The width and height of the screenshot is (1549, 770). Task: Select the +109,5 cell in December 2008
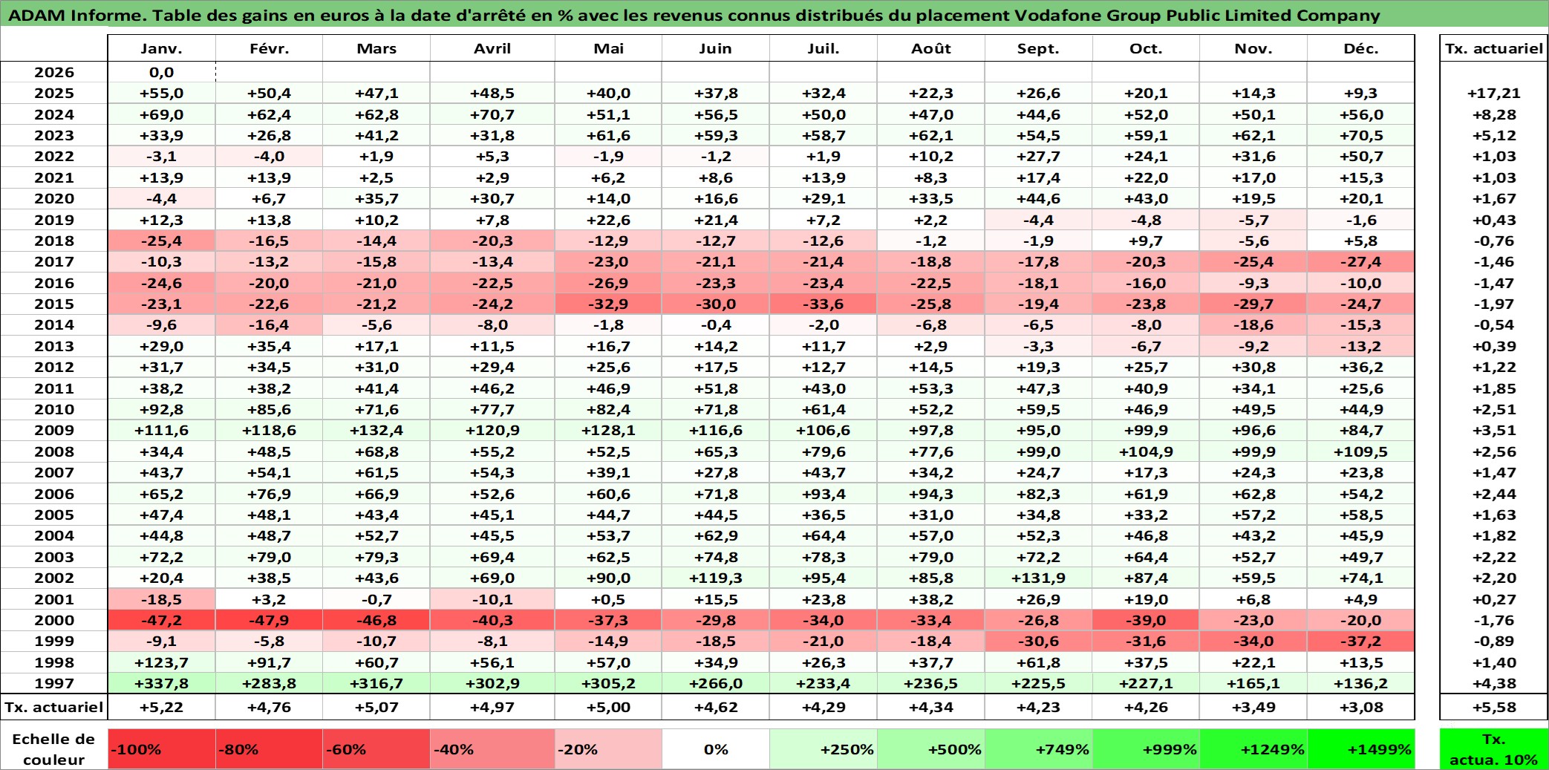tap(1361, 451)
